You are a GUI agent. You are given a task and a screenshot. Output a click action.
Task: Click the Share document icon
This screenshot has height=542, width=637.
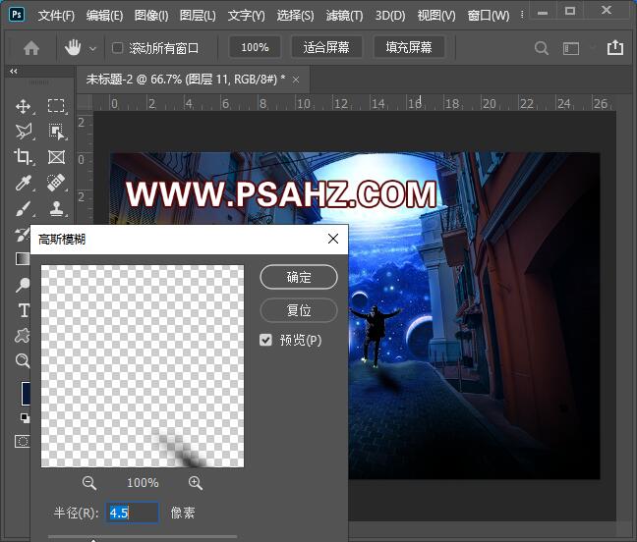click(615, 47)
